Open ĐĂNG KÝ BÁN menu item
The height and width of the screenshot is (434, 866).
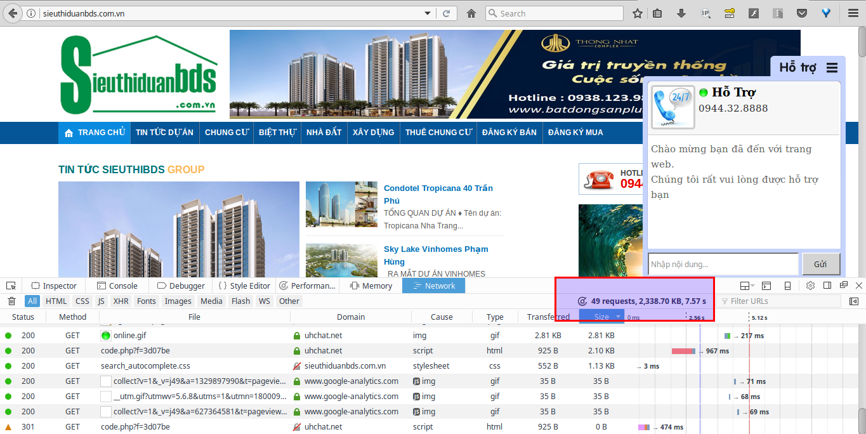509,133
